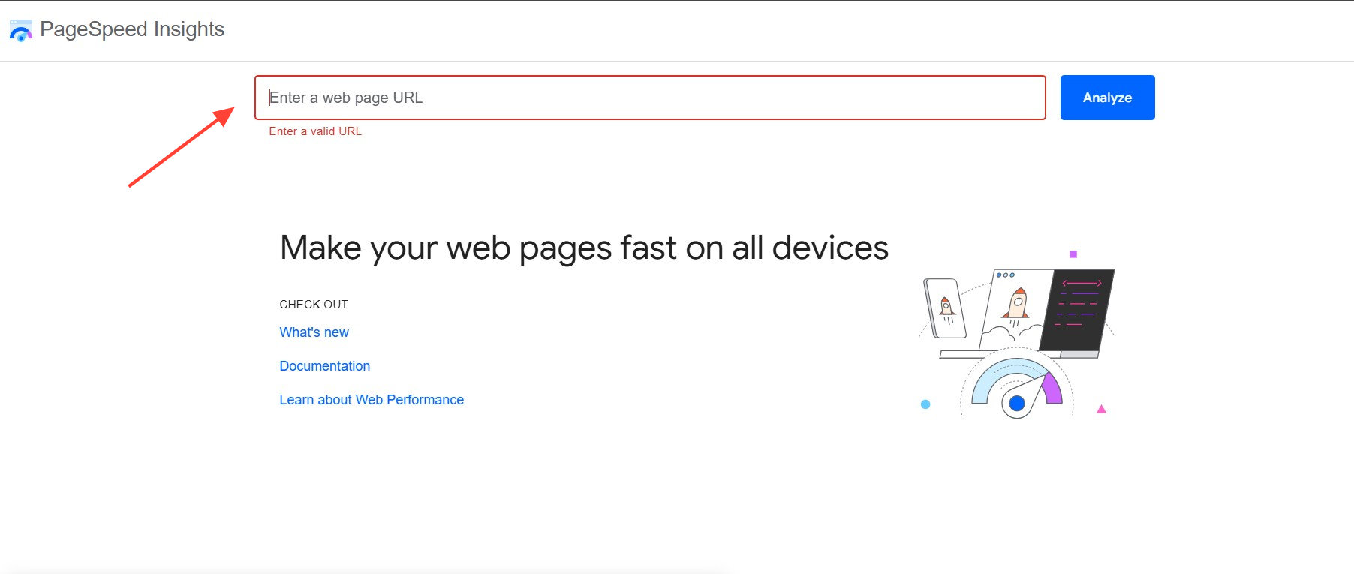The image size is (1354, 574).
Task: Click the red arrow annotation
Action: click(x=182, y=147)
